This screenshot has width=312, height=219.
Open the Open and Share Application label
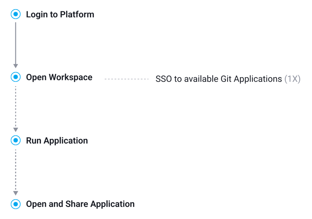80,204
